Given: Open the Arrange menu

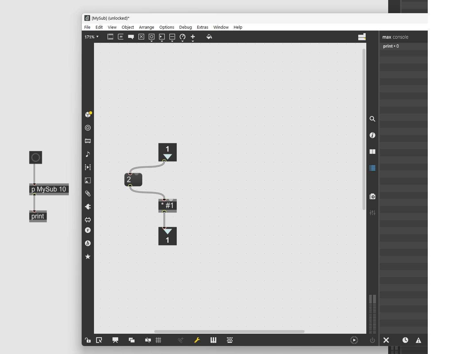Looking at the screenshot, I should point(146,27).
